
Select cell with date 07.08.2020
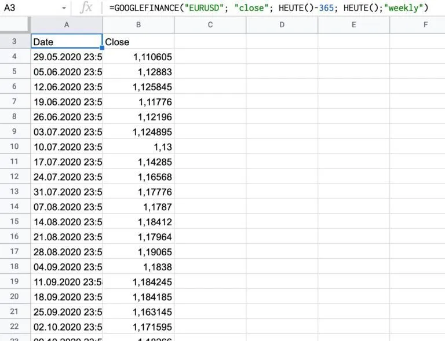tap(67, 207)
